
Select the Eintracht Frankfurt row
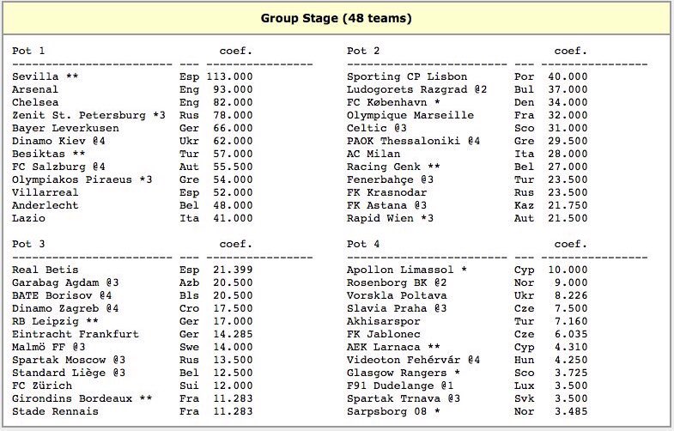click(132, 334)
